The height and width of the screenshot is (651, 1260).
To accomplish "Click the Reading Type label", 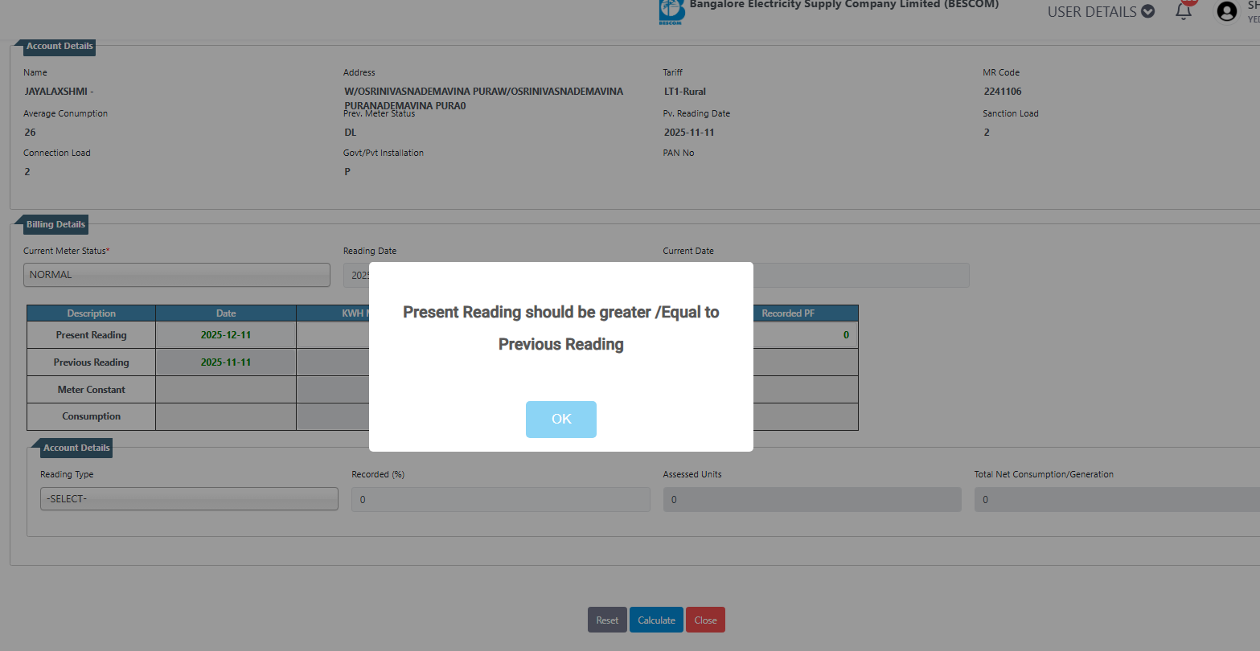I will click(67, 474).
